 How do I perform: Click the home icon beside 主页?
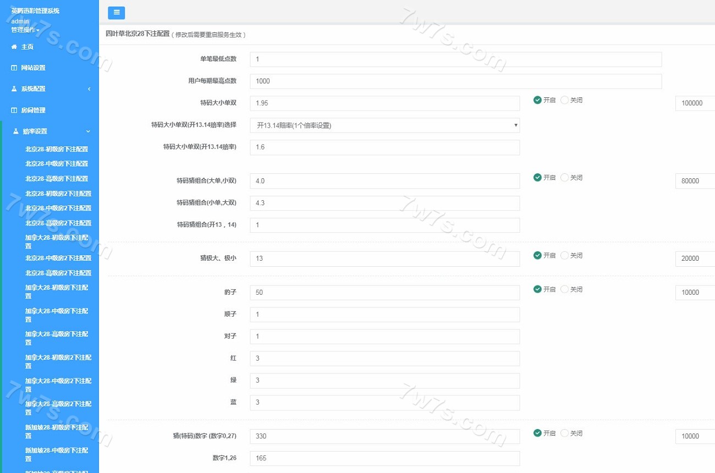pyautogui.click(x=14, y=47)
